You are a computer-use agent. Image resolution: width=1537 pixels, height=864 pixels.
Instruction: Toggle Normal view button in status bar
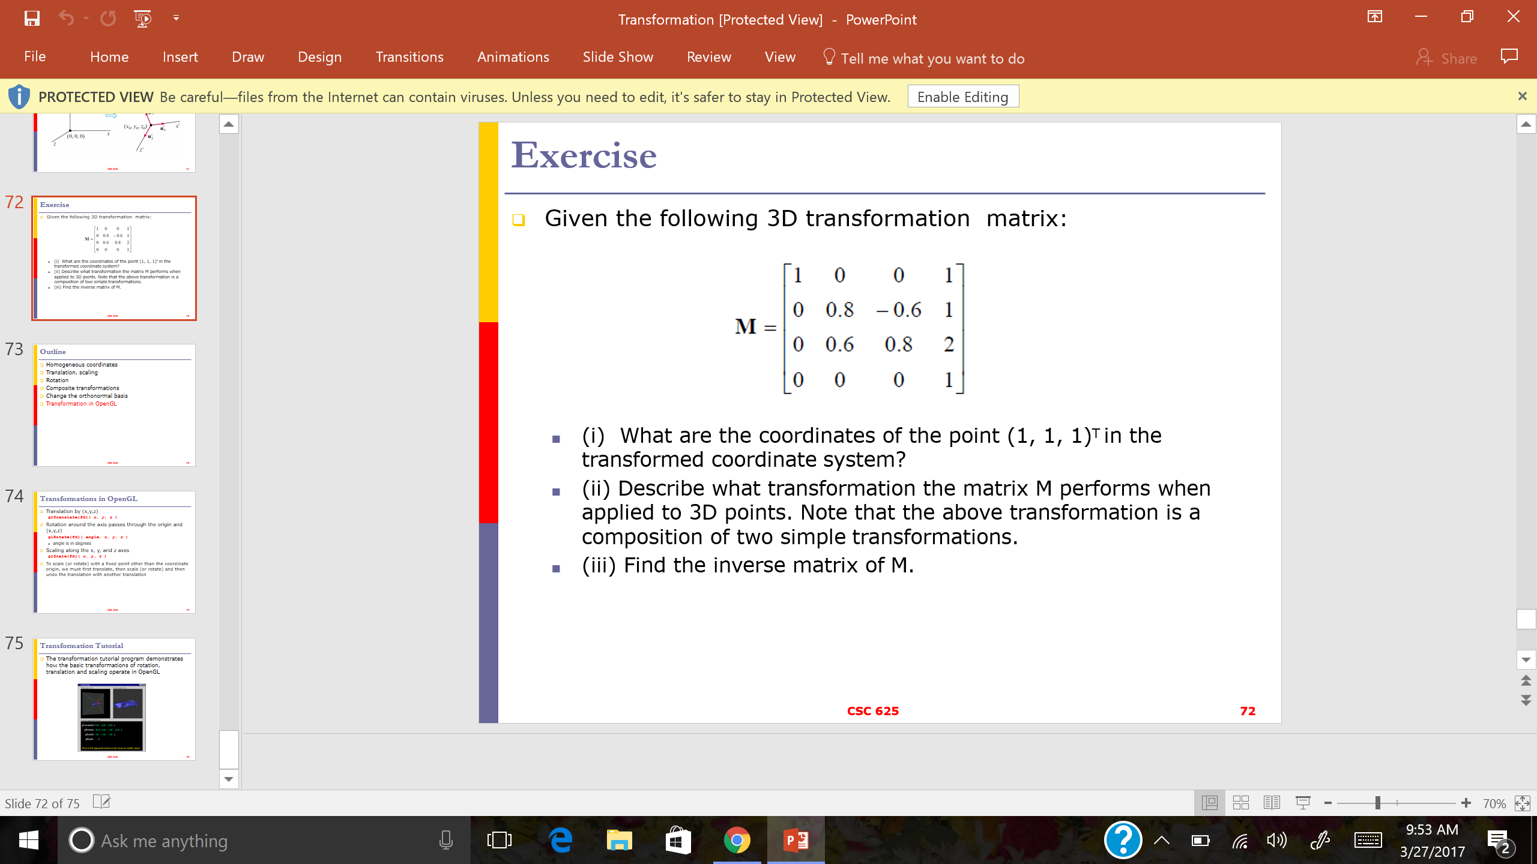[1210, 803]
